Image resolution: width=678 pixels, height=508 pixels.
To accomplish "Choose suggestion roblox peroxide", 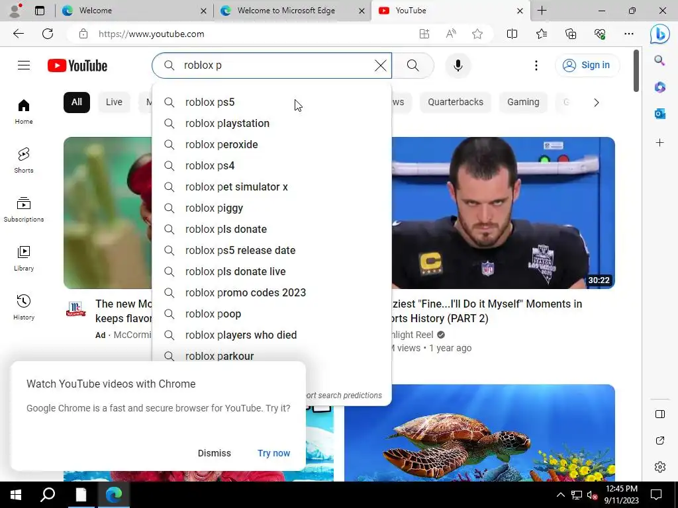I will [x=272, y=145].
